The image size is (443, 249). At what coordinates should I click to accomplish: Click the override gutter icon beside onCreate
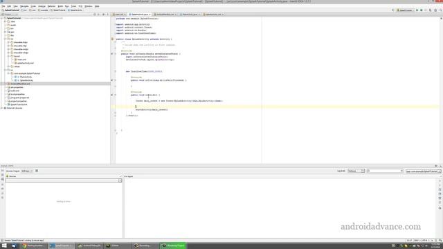pyautogui.click(x=112, y=54)
